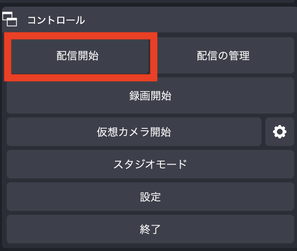Viewport: 297px width, 251px height.
Task: Quit OBS with 終了 button
Action: pos(150,229)
